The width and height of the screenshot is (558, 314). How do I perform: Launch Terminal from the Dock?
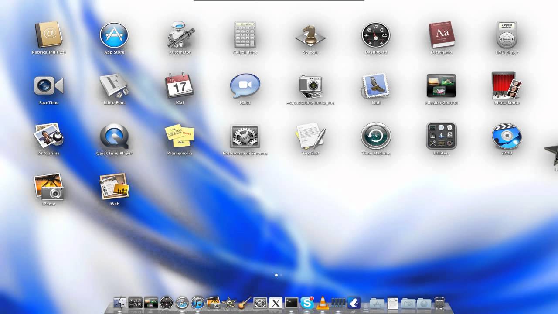(x=291, y=302)
